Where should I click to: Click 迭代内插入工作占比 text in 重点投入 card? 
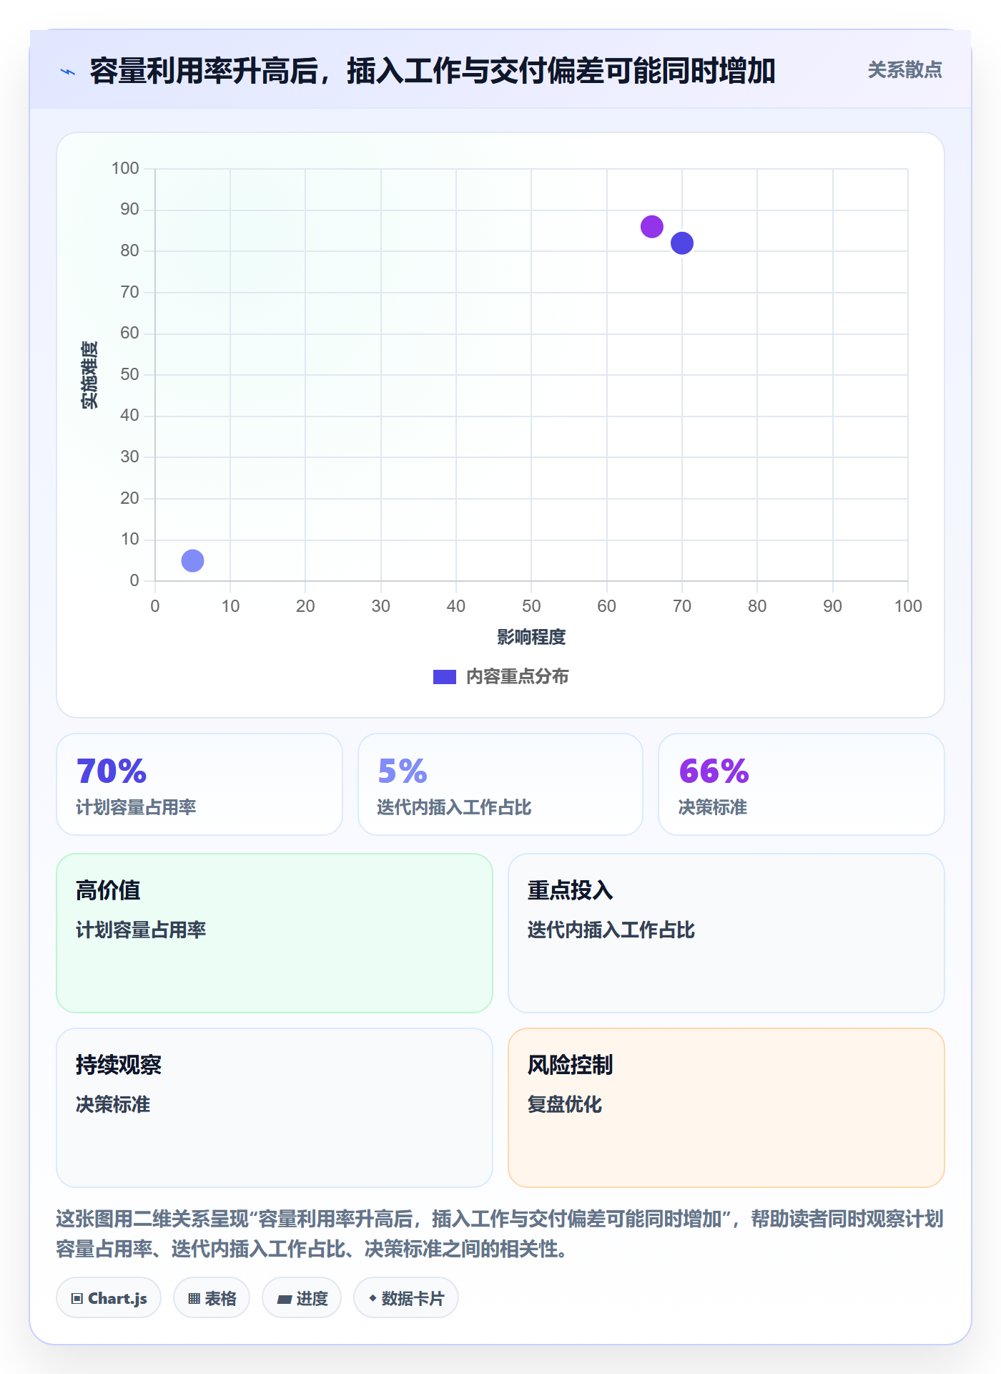click(x=611, y=930)
